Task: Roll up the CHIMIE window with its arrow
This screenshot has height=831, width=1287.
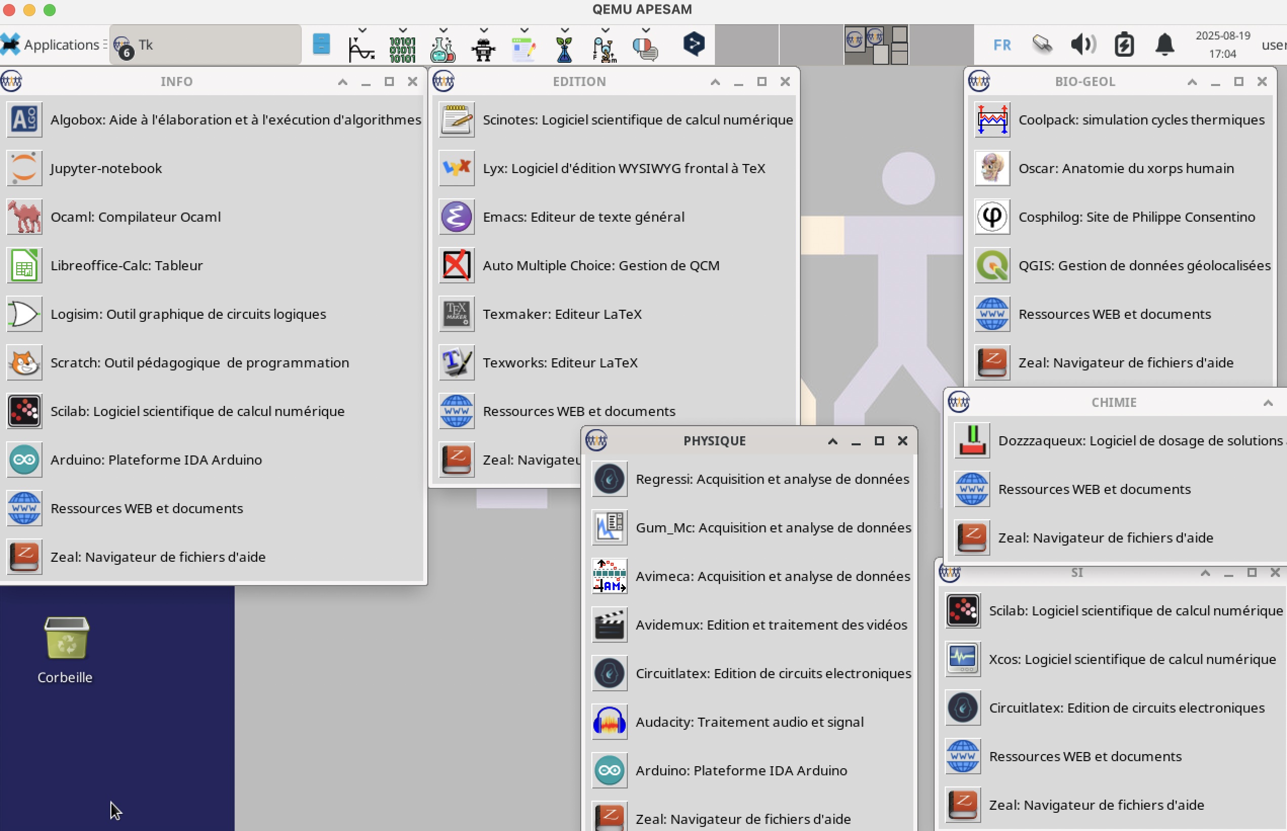Action: point(1268,403)
